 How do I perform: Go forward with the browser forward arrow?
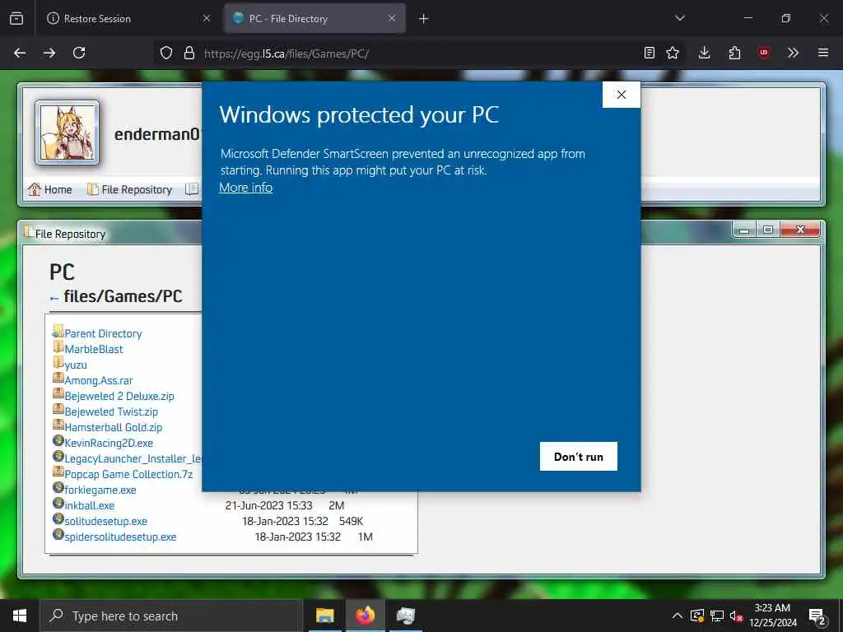(49, 53)
